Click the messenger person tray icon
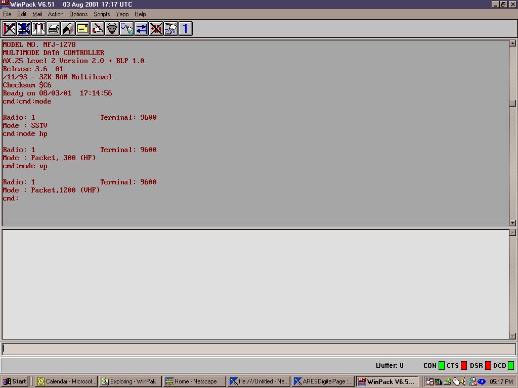Viewport: 518px width, 388px height. 473,381
